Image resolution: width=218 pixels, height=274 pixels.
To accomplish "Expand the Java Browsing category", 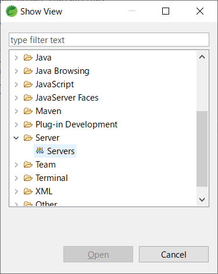I will 16,71.
